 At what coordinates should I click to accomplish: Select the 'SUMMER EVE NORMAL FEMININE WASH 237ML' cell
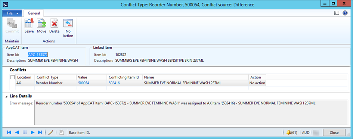click(x=195, y=83)
